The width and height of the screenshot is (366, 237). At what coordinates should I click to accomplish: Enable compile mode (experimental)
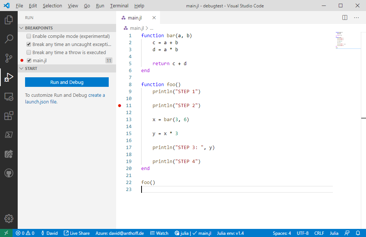click(28, 36)
